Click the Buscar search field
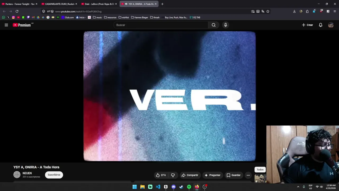The width and height of the screenshot is (339, 191). [x=161, y=25]
